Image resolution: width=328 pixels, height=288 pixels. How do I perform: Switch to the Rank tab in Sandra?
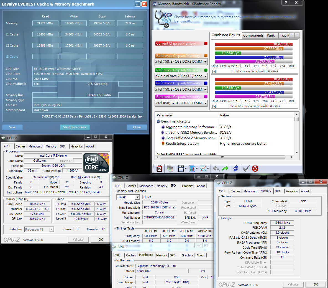(271, 35)
